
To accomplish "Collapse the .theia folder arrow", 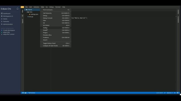I will (26, 12).
